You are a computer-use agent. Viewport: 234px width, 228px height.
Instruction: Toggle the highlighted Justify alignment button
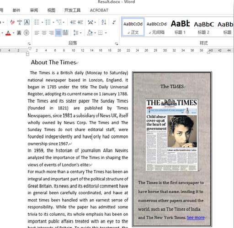click(58, 33)
